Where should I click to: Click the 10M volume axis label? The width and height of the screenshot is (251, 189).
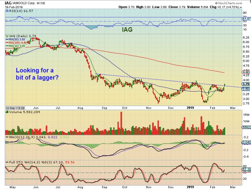[x=246, y=121]
